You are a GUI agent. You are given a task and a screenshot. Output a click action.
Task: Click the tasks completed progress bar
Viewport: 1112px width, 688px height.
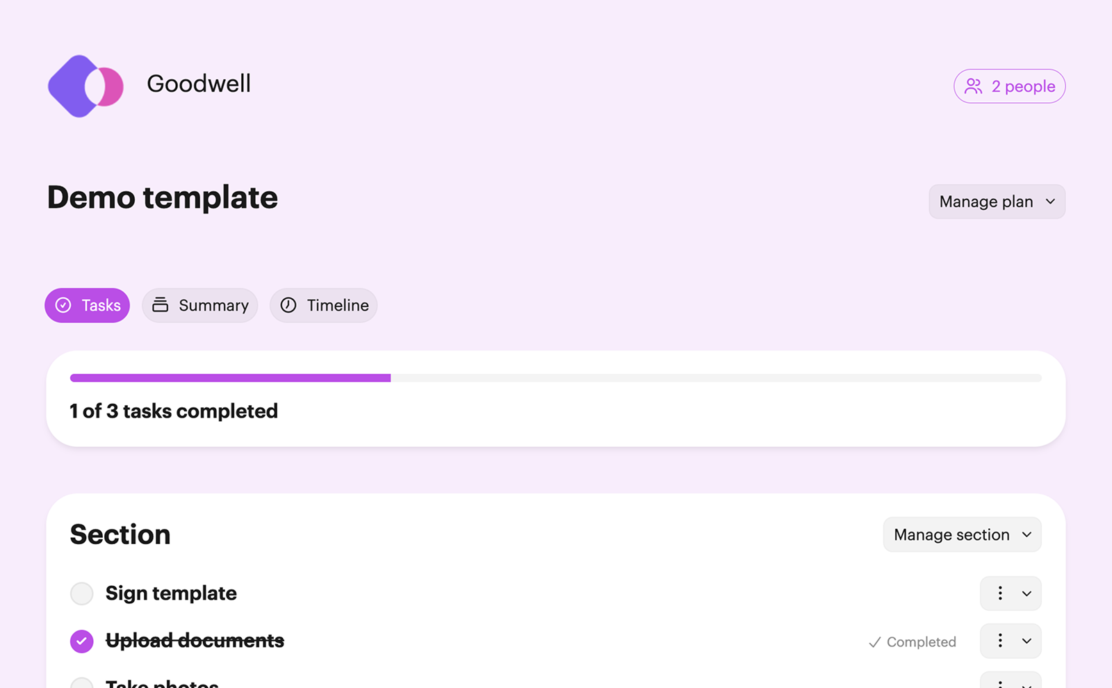click(x=555, y=378)
